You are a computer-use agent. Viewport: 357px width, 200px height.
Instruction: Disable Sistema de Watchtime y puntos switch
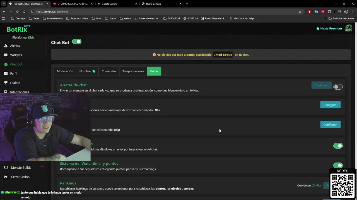[x=338, y=165]
